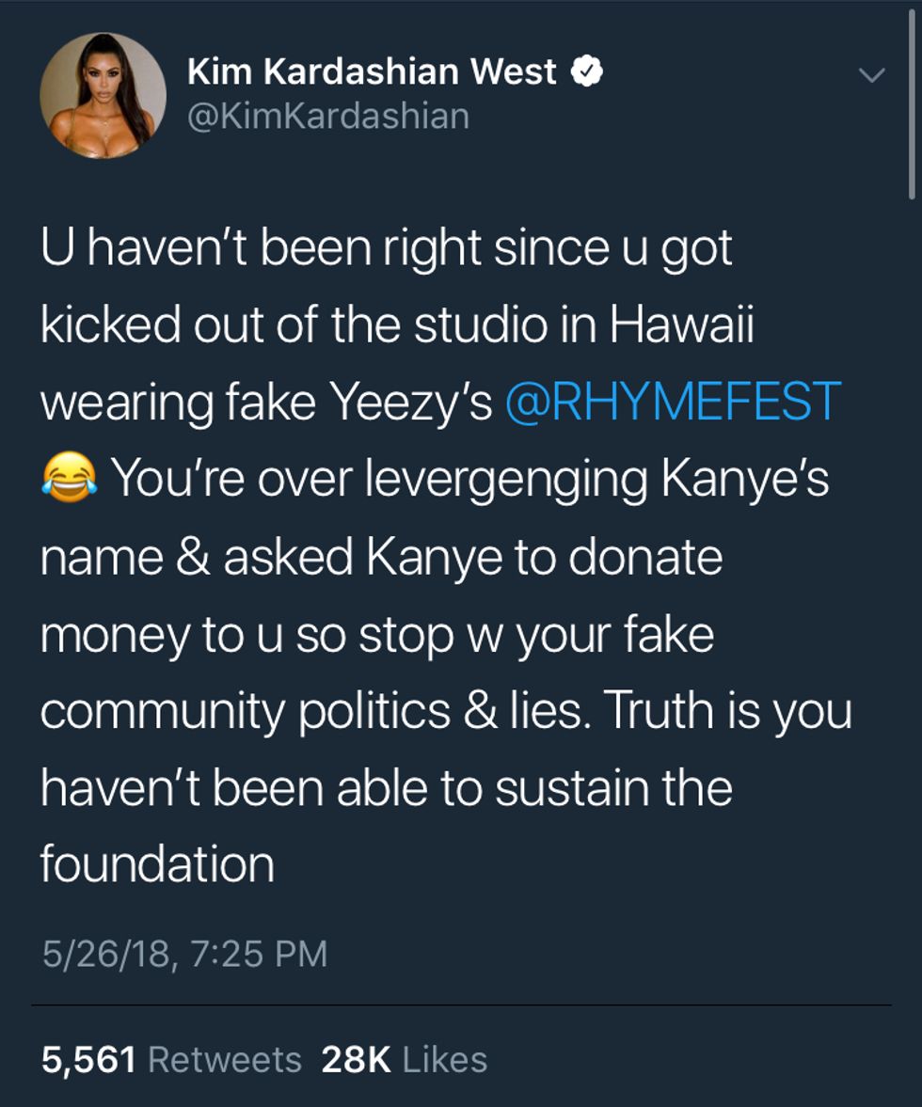Click the Kim Kardashian West display name
The image size is (922, 1107).
click(x=372, y=71)
